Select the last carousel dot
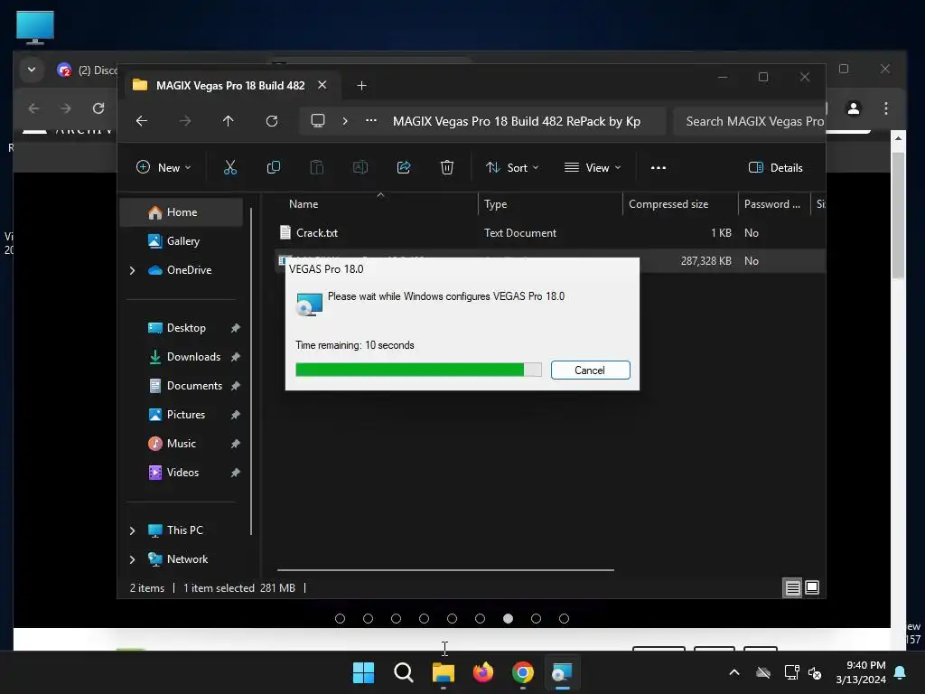 [564, 618]
